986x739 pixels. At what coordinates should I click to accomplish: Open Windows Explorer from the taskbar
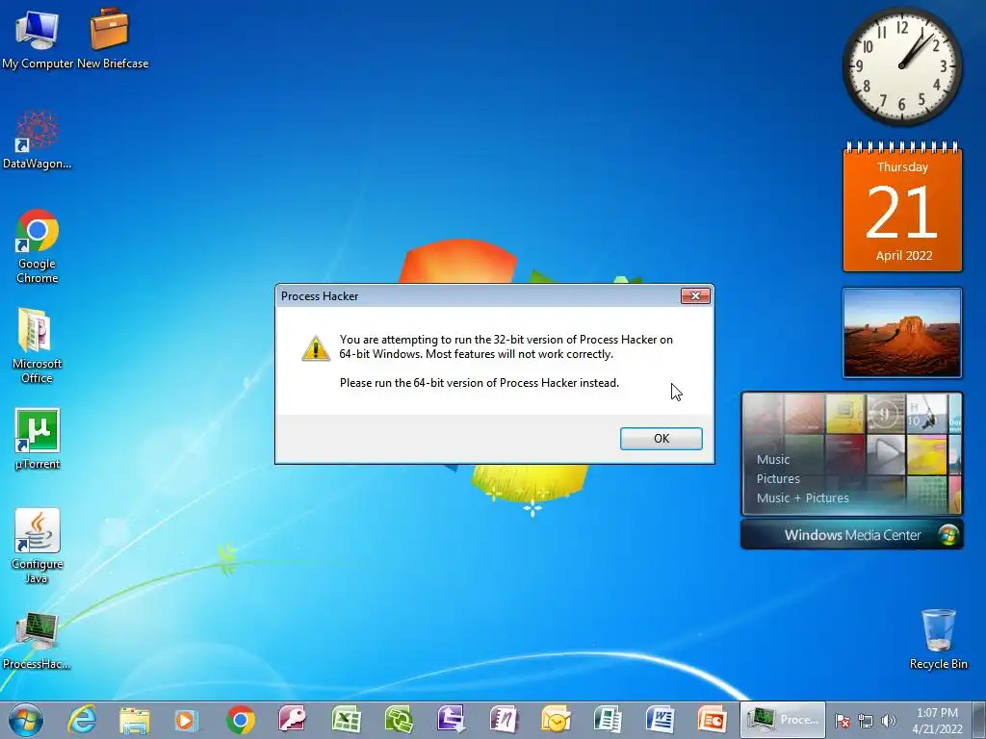tap(135, 720)
